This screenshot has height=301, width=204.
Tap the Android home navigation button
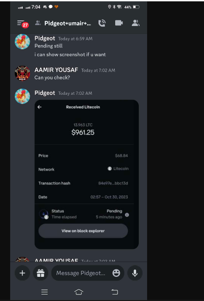(x=79, y=292)
